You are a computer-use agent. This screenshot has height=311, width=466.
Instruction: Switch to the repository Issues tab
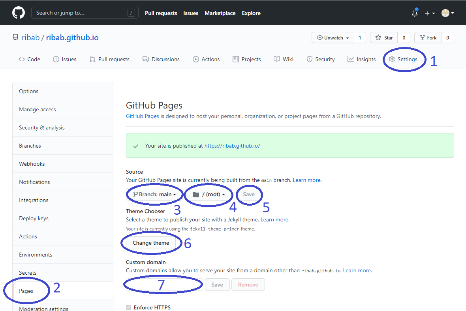click(x=64, y=60)
